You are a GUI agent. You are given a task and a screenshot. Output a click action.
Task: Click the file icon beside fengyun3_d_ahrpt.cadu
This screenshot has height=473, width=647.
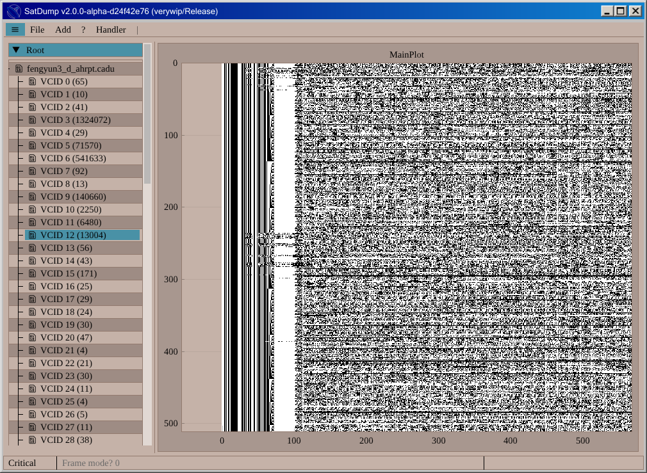19,68
